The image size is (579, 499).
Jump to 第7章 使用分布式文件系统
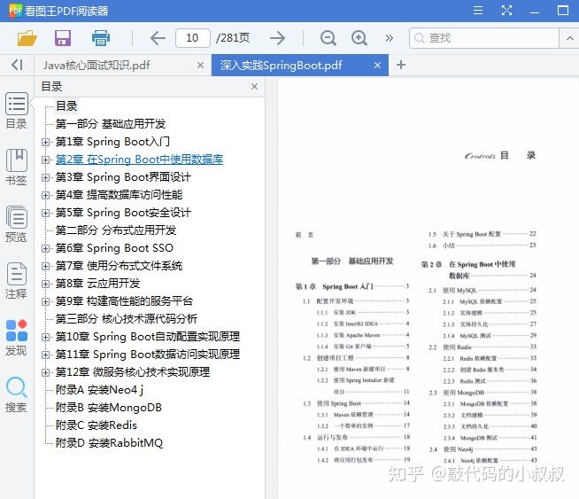(119, 266)
